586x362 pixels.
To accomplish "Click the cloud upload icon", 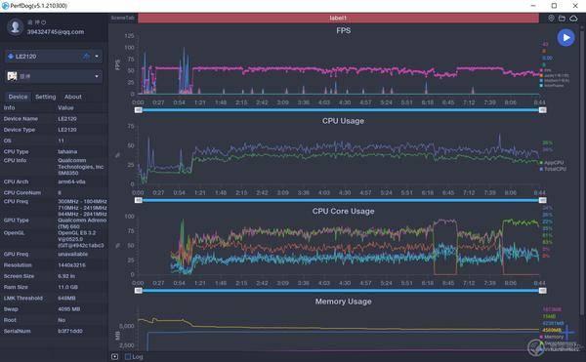I will (573, 18).
